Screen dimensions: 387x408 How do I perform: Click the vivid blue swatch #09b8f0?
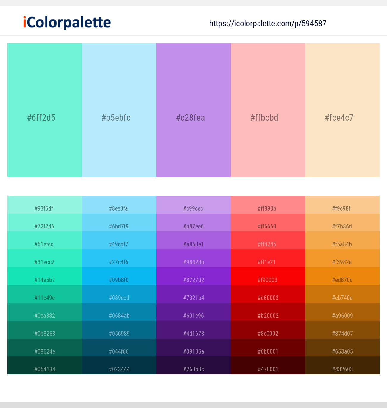[119, 280]
